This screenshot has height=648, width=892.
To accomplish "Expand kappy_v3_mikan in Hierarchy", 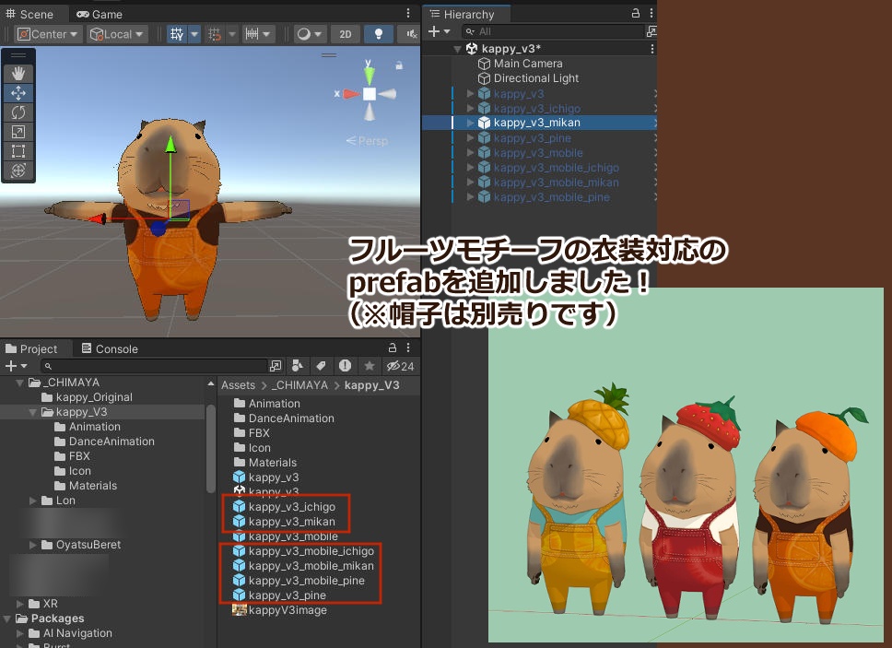I will coord(470,123).
